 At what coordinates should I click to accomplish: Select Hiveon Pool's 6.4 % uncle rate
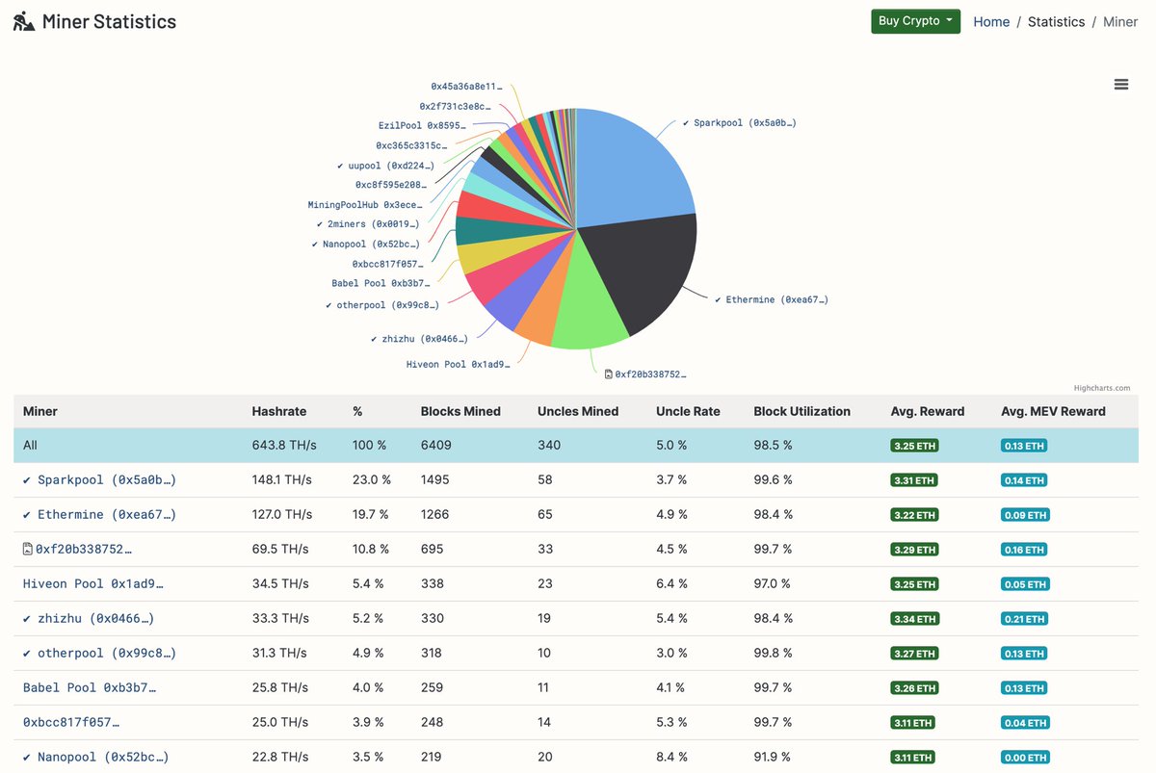(x=671, y=583)
